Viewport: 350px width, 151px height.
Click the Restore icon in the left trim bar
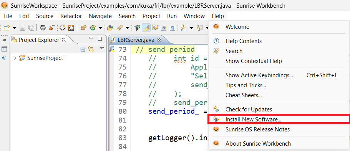click(x=4, y=41)
